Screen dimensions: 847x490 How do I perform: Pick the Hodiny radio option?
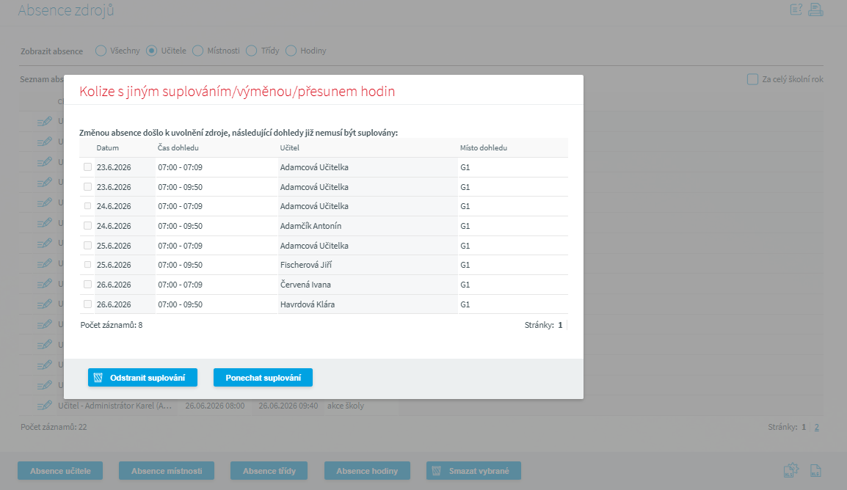(291, 51)
